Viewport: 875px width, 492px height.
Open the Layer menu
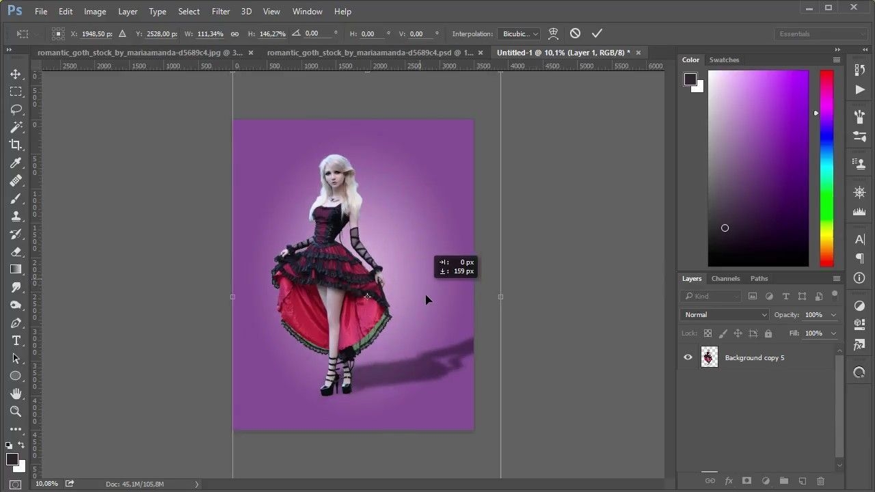tap(128, 12)
